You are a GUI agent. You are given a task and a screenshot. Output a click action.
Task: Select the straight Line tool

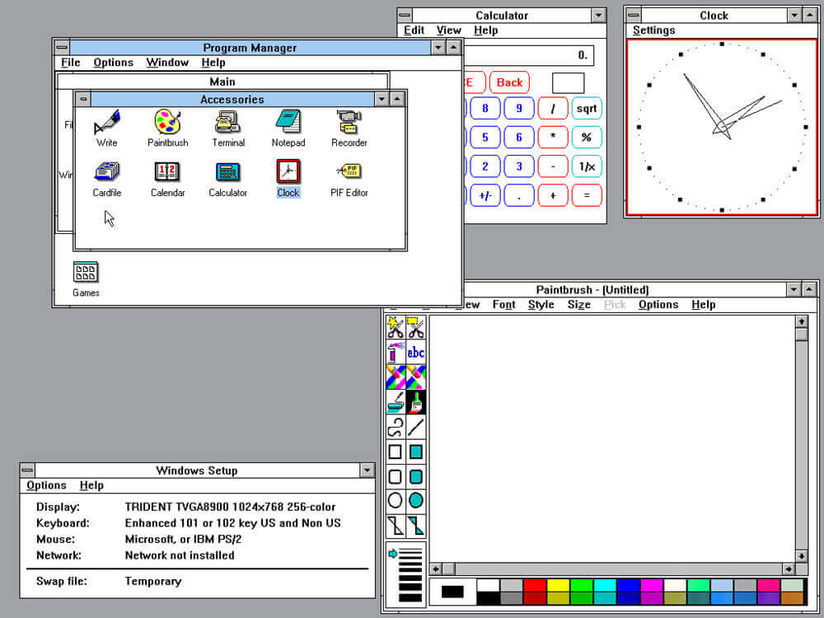pos(416,427)
